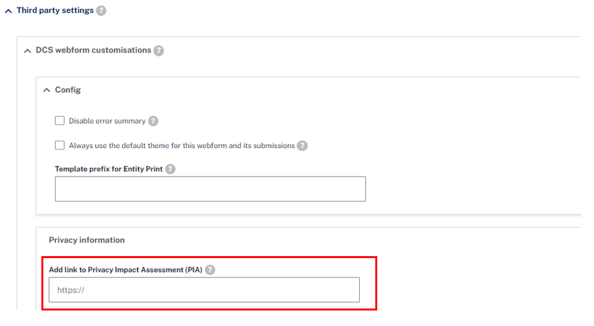The height and width of the screenshot is (326, 594).
Task: Show help for Privacy Impact Assessment link field
Action: coord(210,270)
